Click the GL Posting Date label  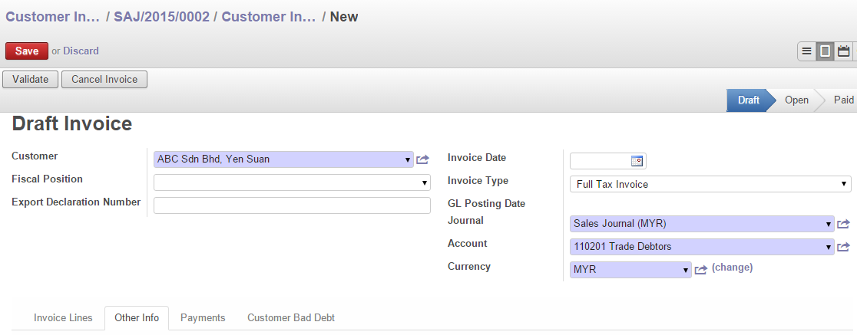(x=486, y=203)
